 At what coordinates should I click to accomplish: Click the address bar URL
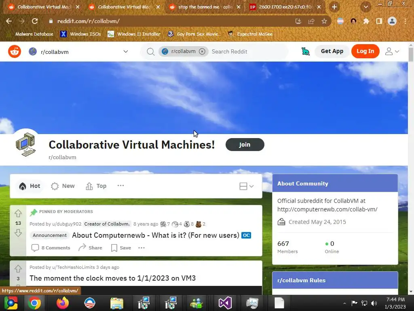(x=89, y=21)
